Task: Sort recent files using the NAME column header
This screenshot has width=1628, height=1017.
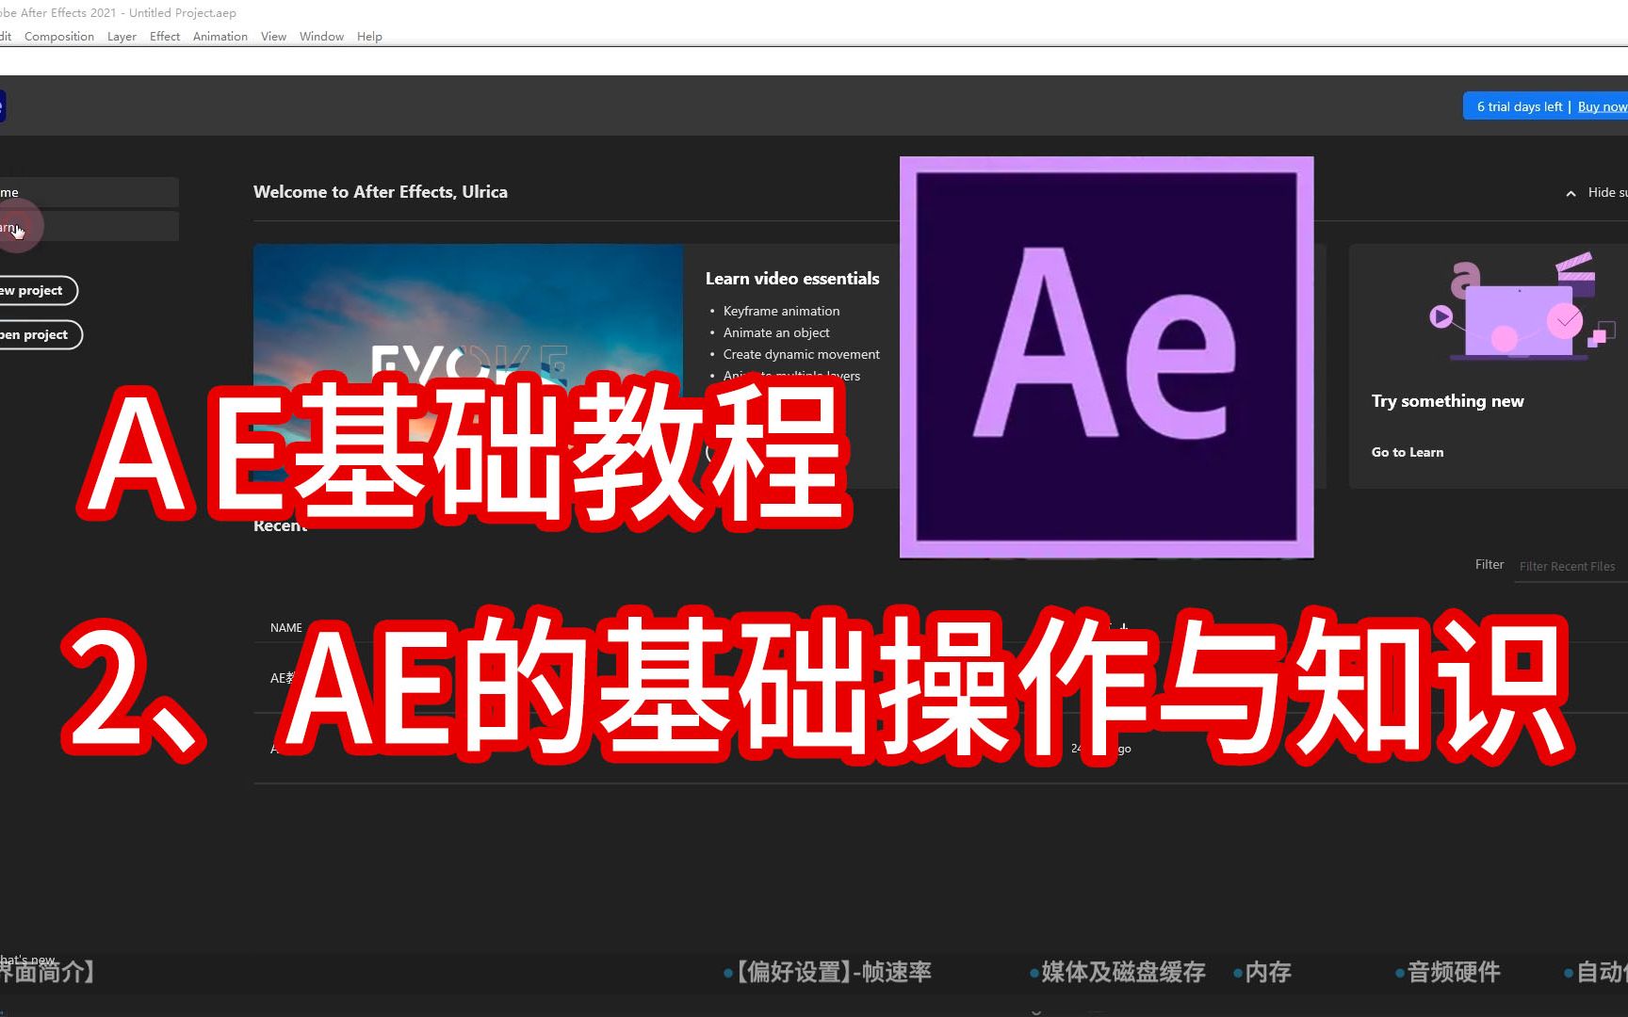Action: (285, 627)
